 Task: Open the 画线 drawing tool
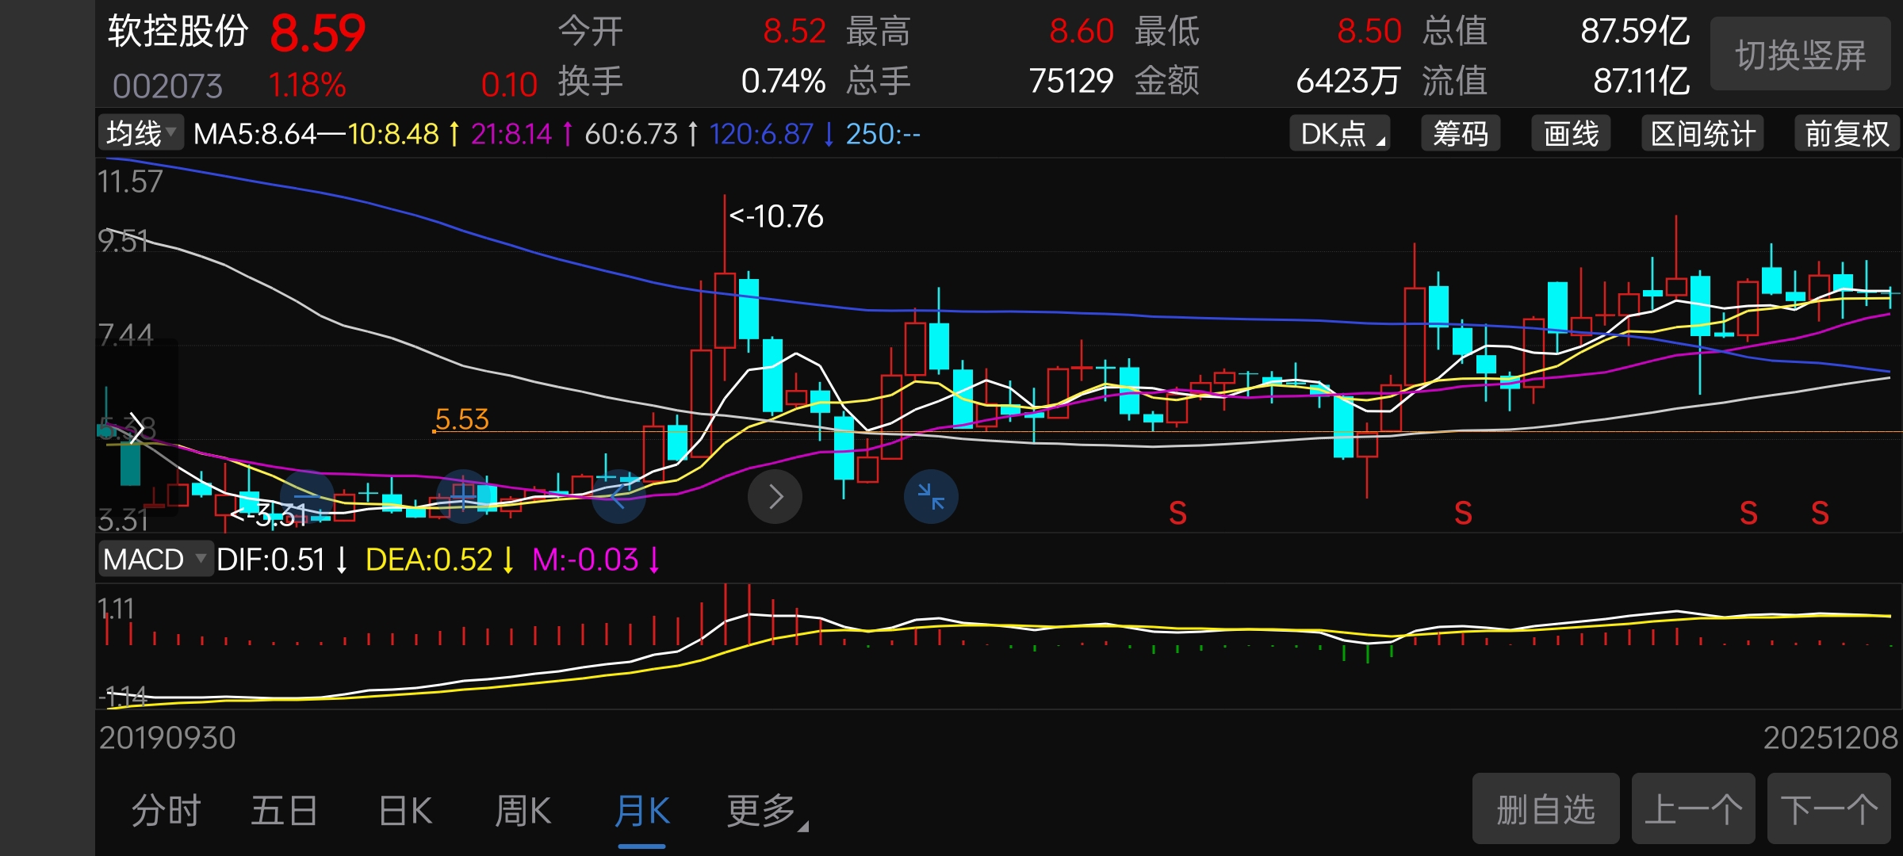[1571, 133]
